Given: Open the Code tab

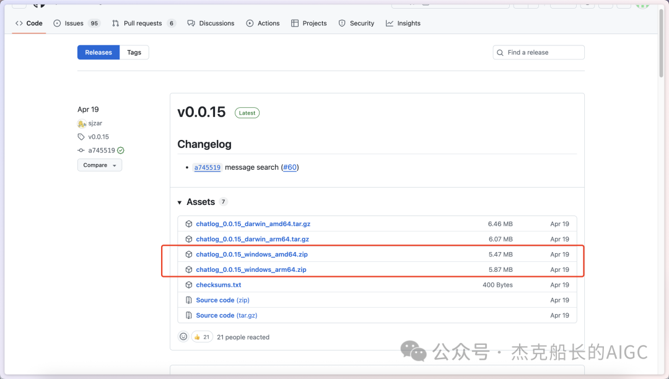Looking at the screenshot, I should pyautogui.click(x=29, y=24).
